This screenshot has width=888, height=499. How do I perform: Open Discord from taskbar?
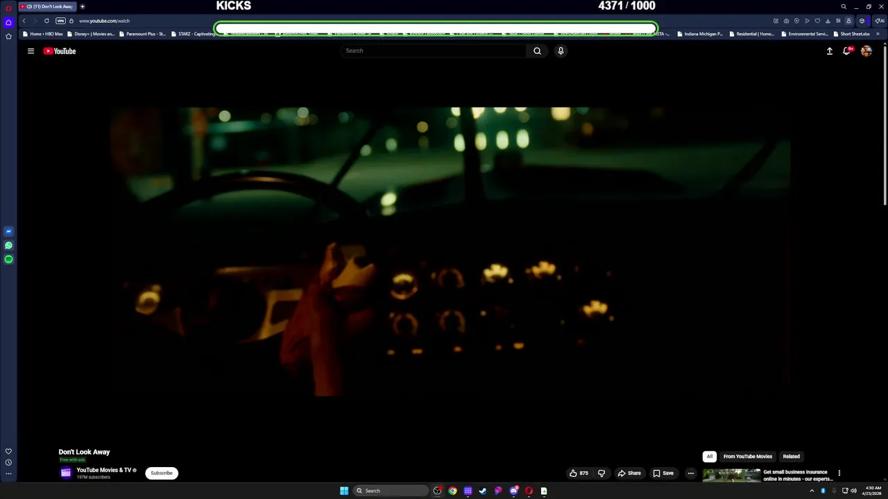point(513,491)
